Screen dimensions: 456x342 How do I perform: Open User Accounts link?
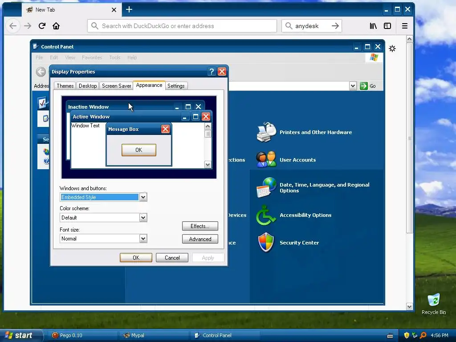coord(297,160)
